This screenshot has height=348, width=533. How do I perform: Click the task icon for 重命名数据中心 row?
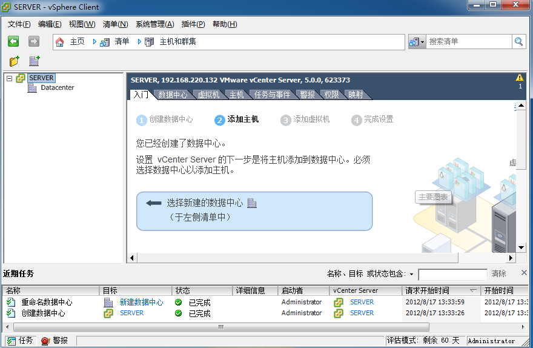[11, 302]
